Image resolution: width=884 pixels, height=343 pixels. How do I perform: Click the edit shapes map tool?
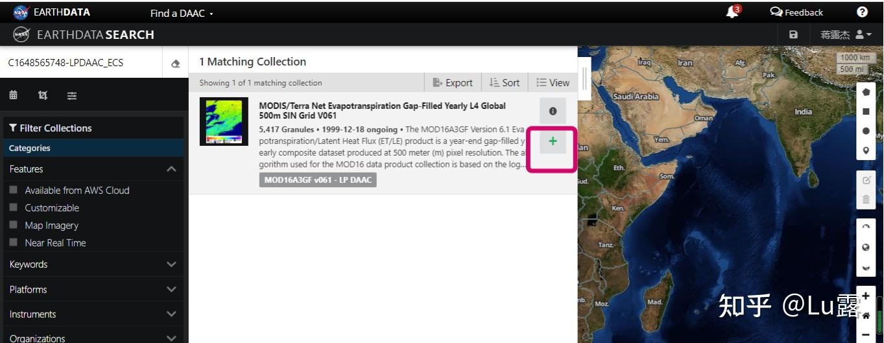[x=866, y=180]
